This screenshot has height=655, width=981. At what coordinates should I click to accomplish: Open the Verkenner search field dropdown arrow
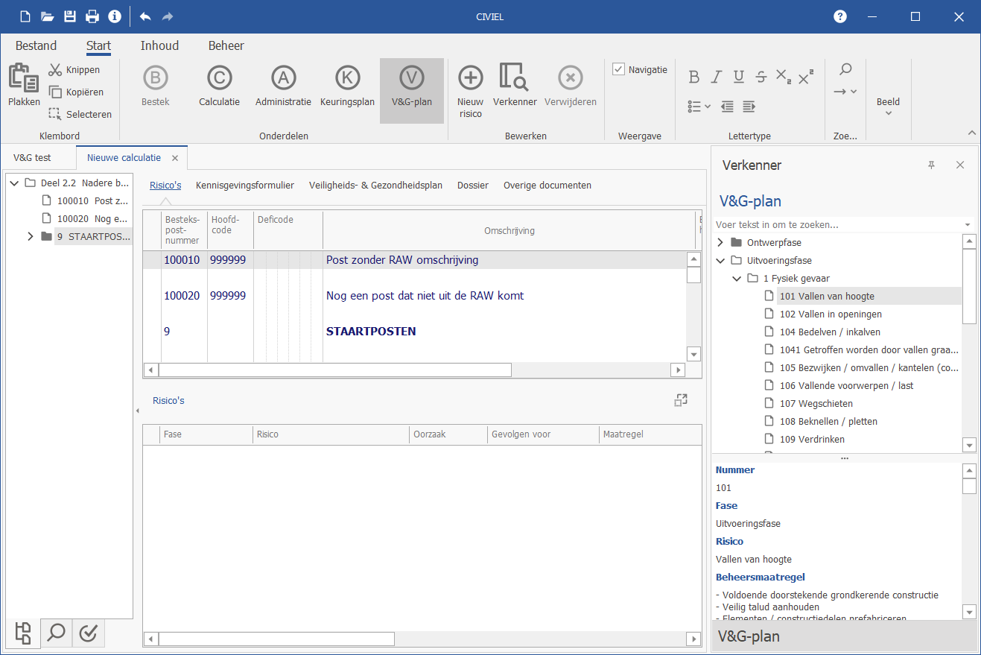tap(967, 224)
